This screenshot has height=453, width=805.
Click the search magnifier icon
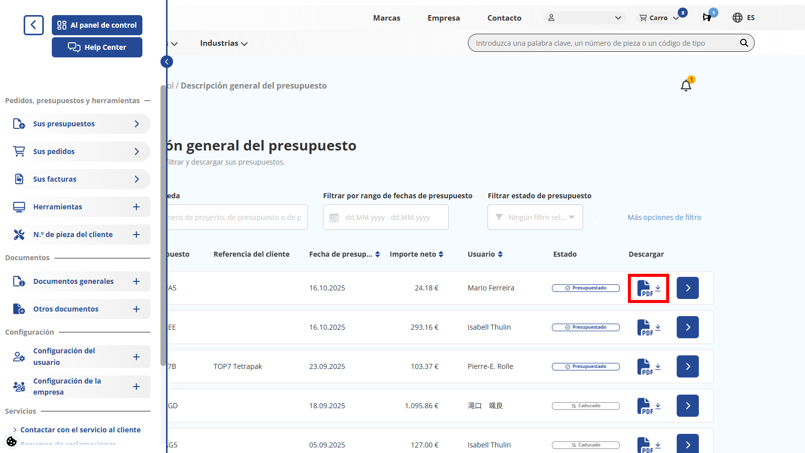(x=744, y=43)
